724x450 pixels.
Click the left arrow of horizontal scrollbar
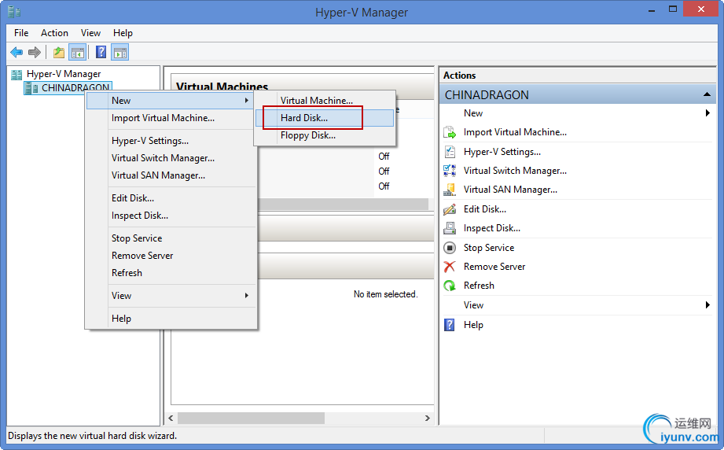[171, 418]
